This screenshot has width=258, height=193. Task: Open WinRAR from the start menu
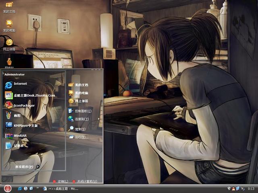[16, 136]
